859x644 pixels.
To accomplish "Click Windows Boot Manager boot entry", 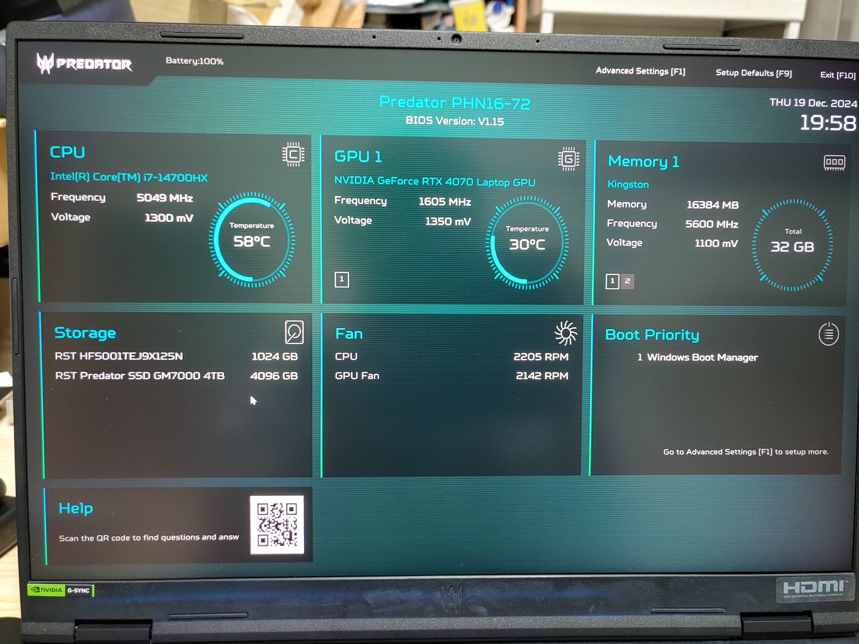I will (698, 357).
